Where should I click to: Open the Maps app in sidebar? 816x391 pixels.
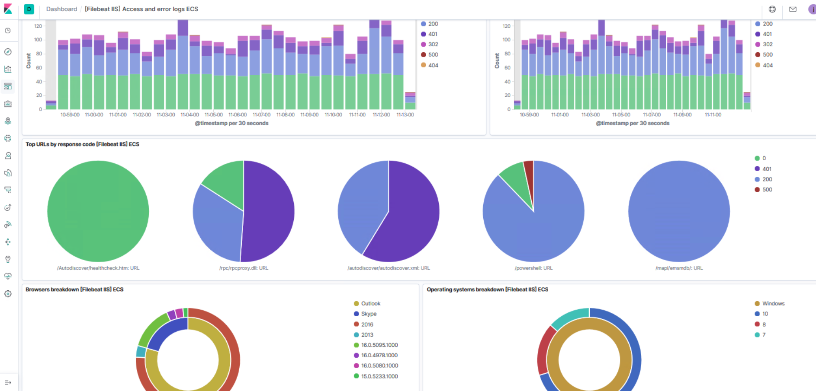(8, 121)
